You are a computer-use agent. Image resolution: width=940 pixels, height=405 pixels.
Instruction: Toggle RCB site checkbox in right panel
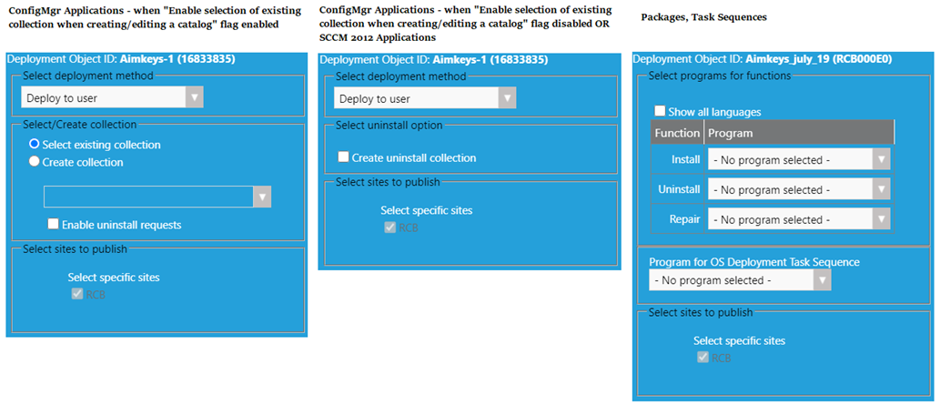[702, 358]
